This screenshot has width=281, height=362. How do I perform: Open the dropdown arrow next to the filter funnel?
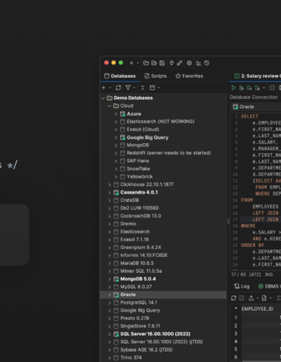pyautogui.click(x=134, y=88)
